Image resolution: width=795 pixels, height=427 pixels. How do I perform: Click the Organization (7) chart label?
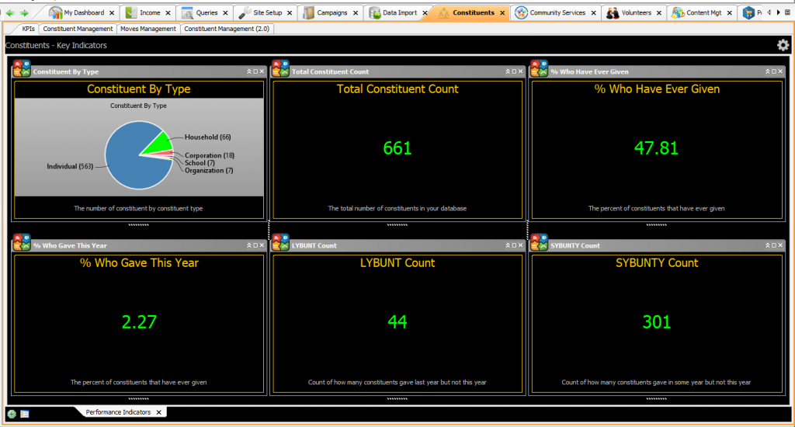(209, 170)
